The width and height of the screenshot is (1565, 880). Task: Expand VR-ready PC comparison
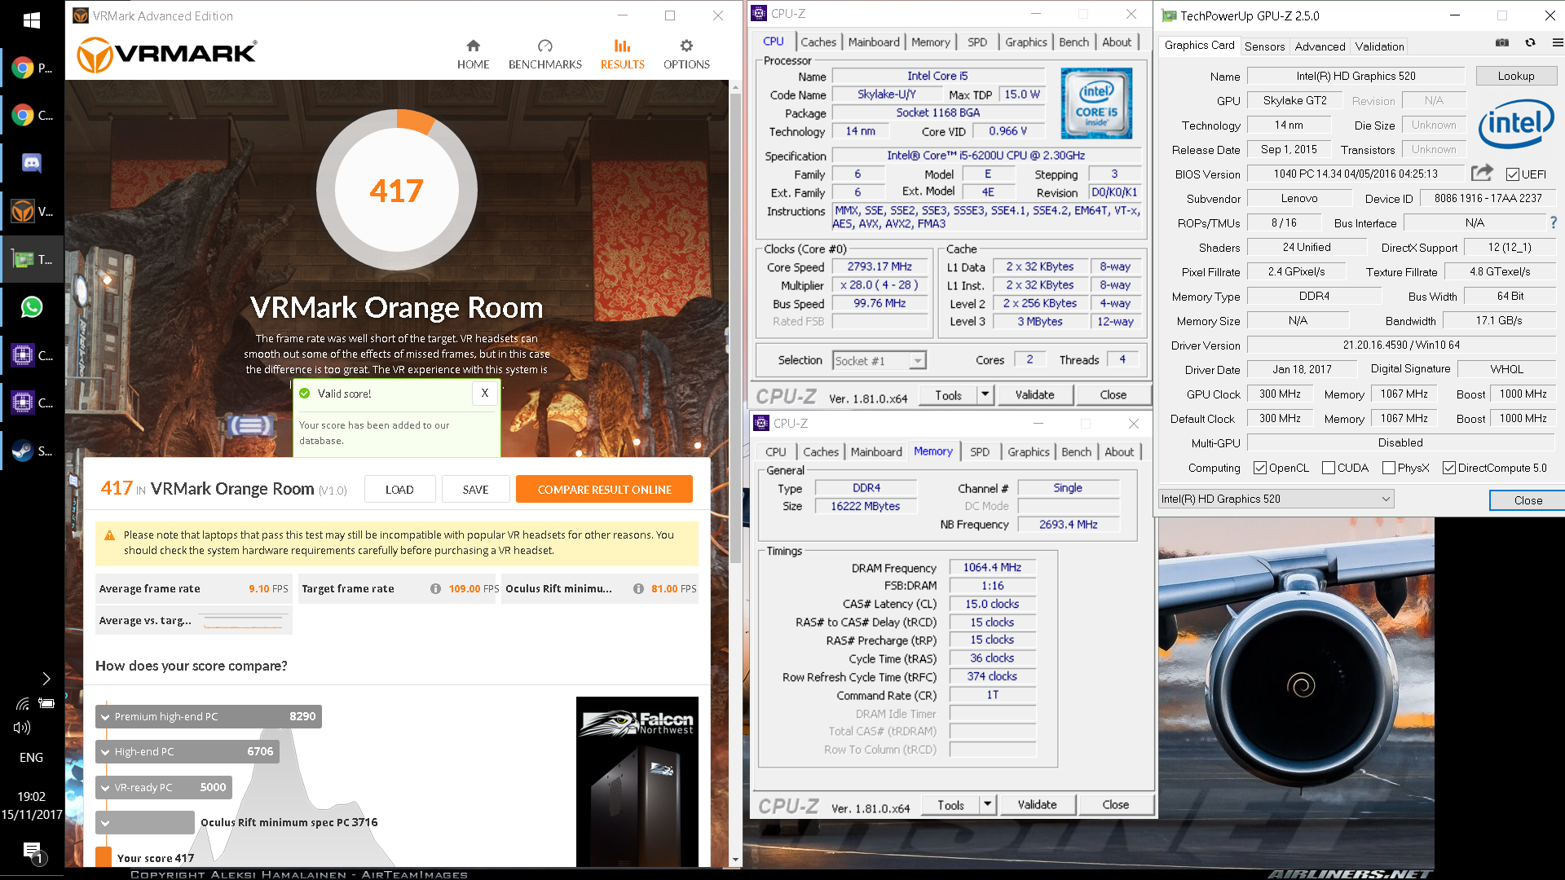coord(164,787)
